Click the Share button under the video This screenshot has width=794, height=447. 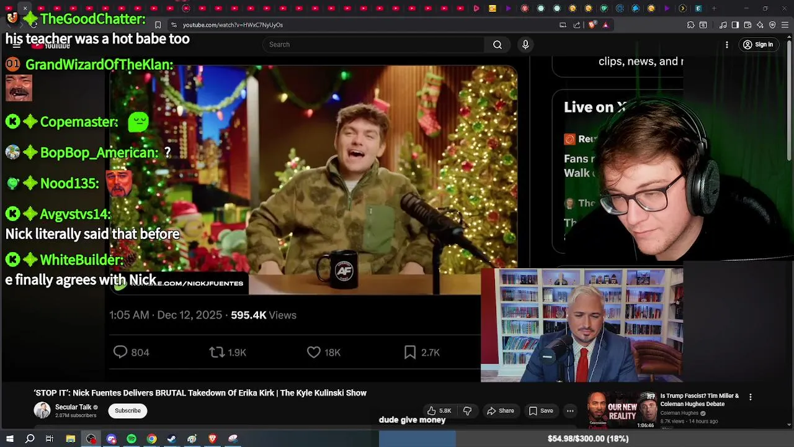pos(501,411)
